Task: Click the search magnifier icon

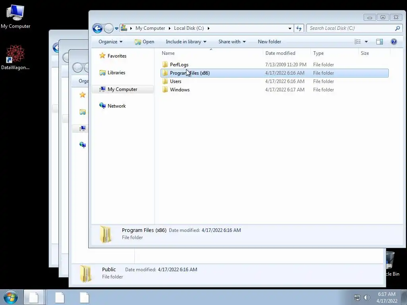Action: point(397,28)
